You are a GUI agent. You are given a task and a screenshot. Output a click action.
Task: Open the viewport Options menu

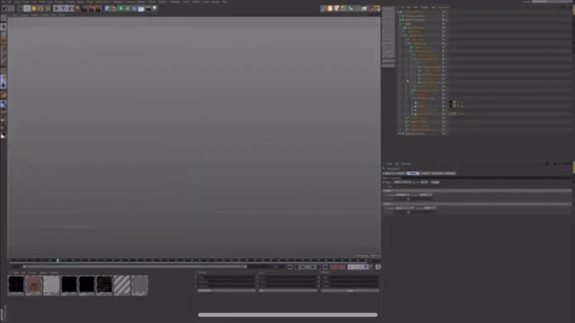(45, 15)
